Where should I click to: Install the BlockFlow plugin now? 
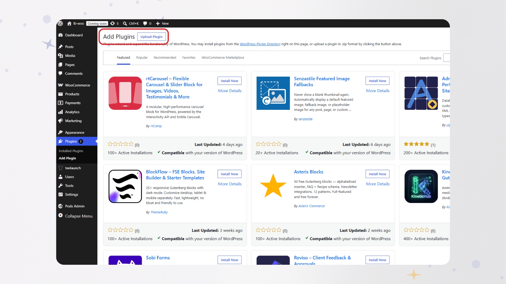[230, 174]
